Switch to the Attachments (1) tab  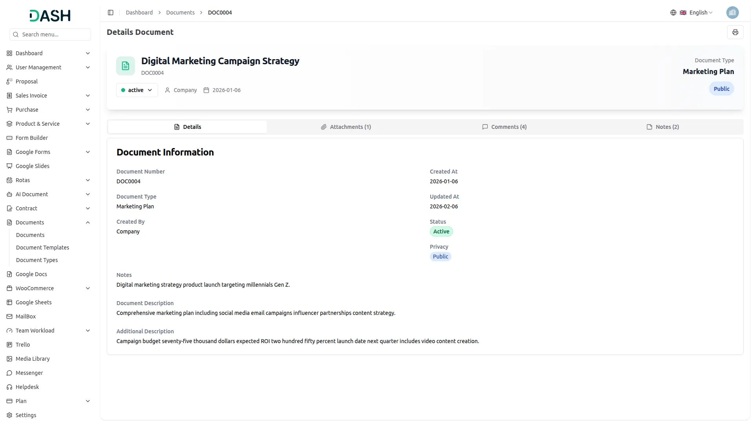point(346,127)
